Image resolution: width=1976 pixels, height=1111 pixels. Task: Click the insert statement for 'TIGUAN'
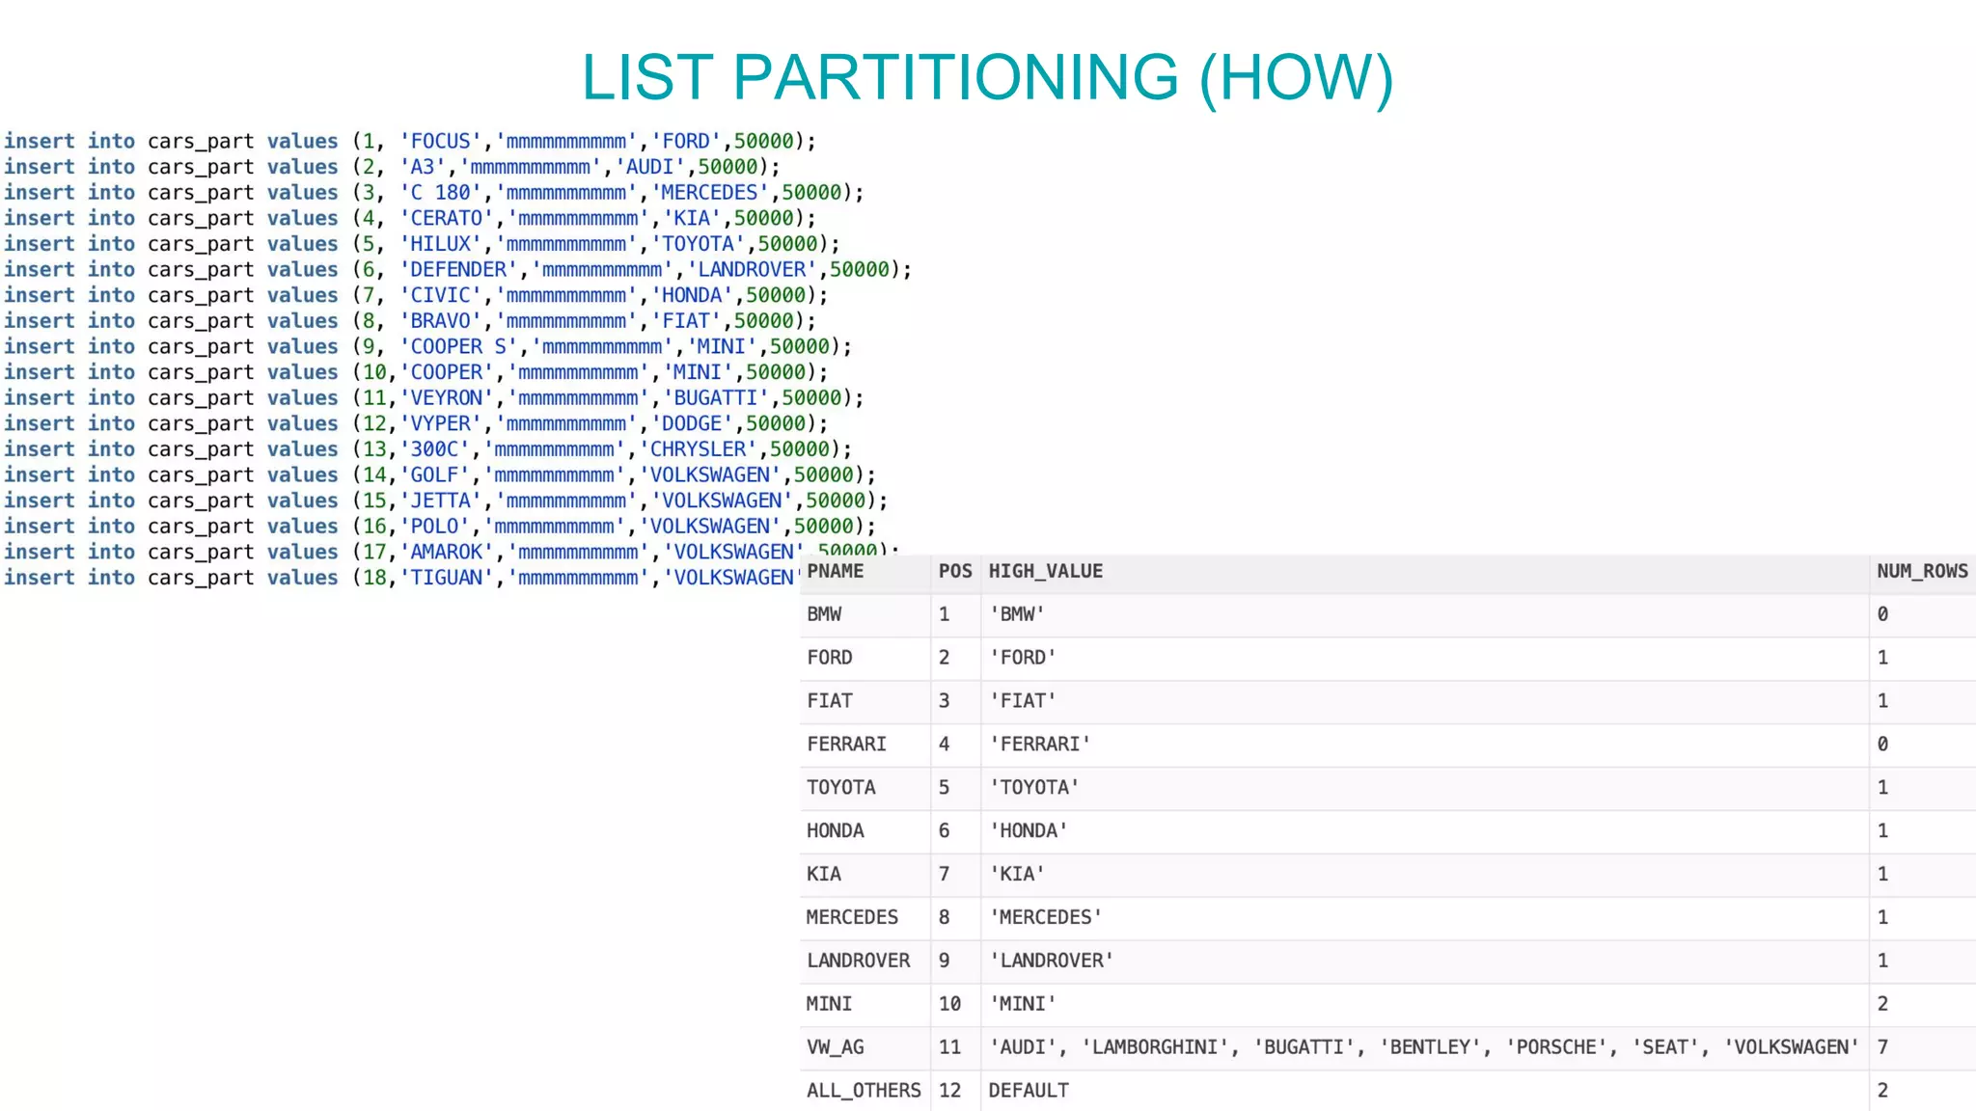(401, 578)
